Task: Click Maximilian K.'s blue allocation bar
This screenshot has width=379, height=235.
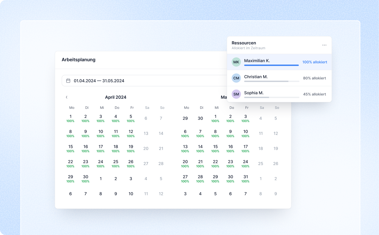Action: pyautogui.click(x=271, y=65)
